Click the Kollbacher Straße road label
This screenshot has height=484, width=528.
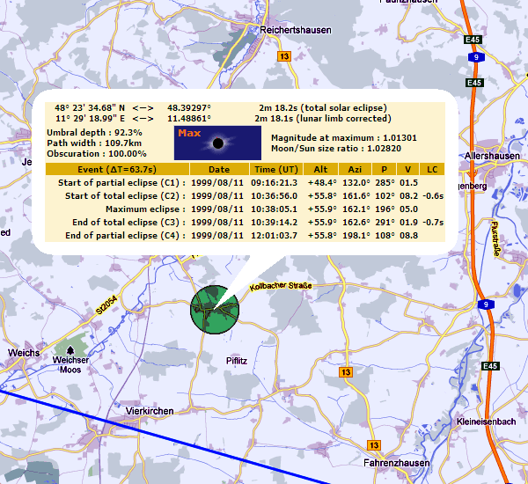pos(282,286)
